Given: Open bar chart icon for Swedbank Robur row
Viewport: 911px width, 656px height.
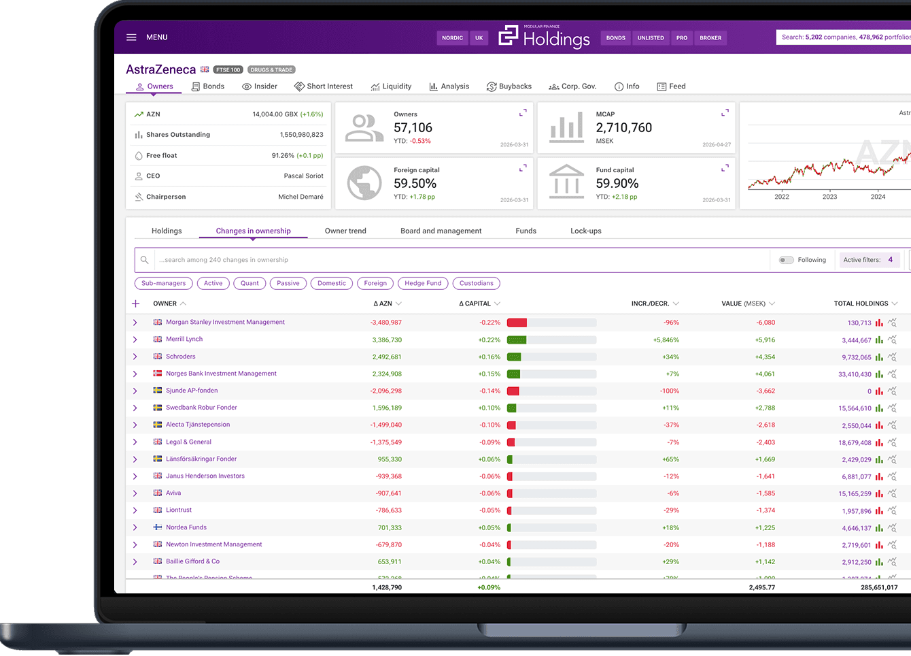Looking at the screenshot, I should (x=879, y=408).
